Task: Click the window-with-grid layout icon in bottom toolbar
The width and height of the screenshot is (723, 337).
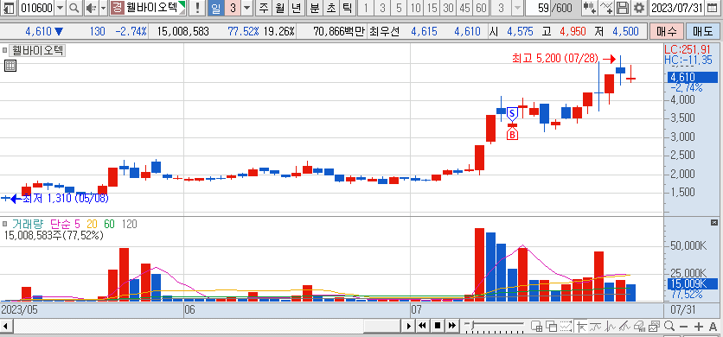Action: coord(536,327)
